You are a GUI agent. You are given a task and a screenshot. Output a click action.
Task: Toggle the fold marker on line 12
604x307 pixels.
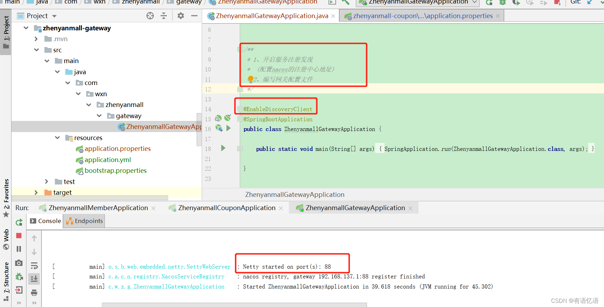coord(240,89)
